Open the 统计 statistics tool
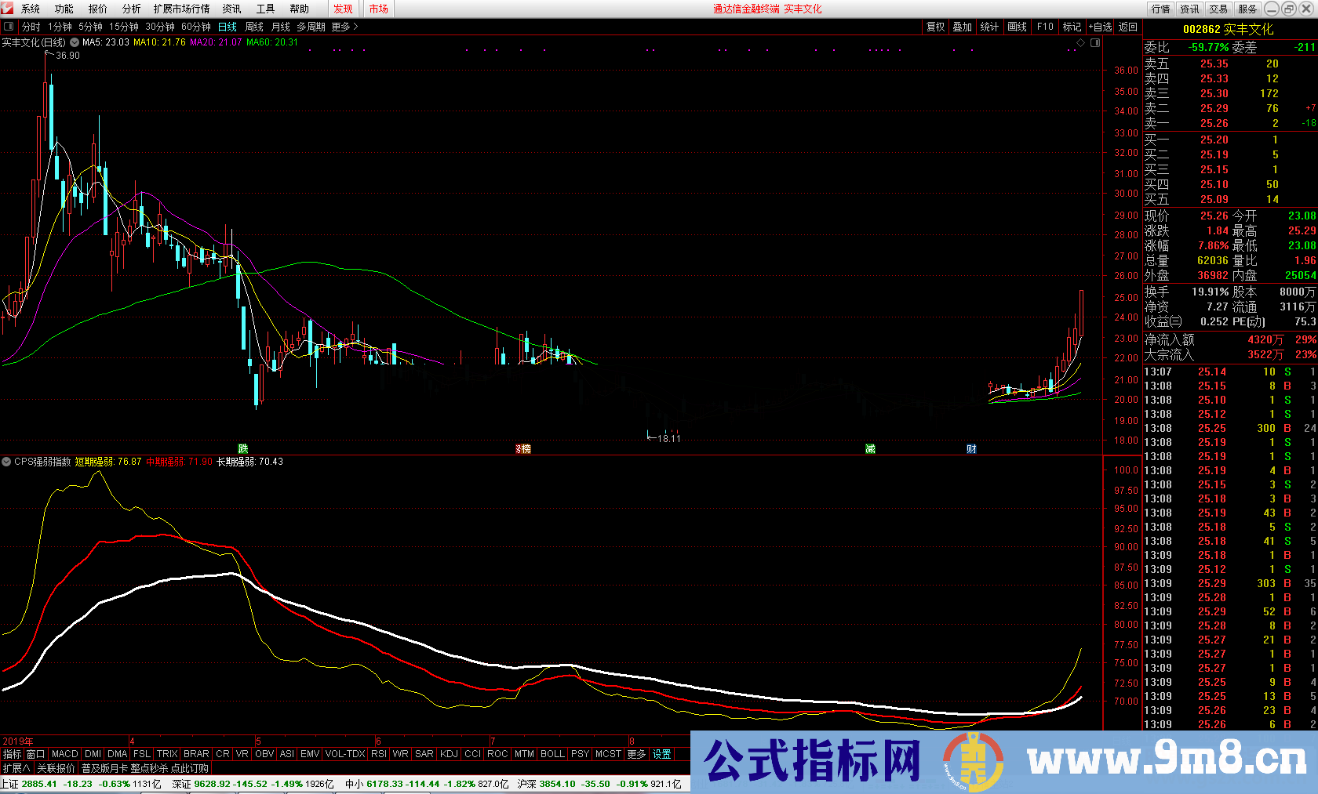Screen dimensions: 1318x794 pyautogui.click(x=990, y=26)
